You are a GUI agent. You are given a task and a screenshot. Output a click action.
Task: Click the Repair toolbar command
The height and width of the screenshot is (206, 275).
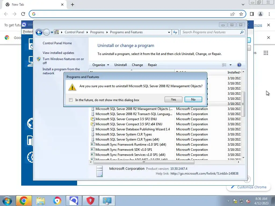[x=152, y=65]
